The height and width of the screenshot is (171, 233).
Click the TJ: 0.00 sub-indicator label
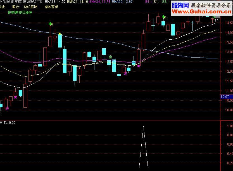click(9, 123)
